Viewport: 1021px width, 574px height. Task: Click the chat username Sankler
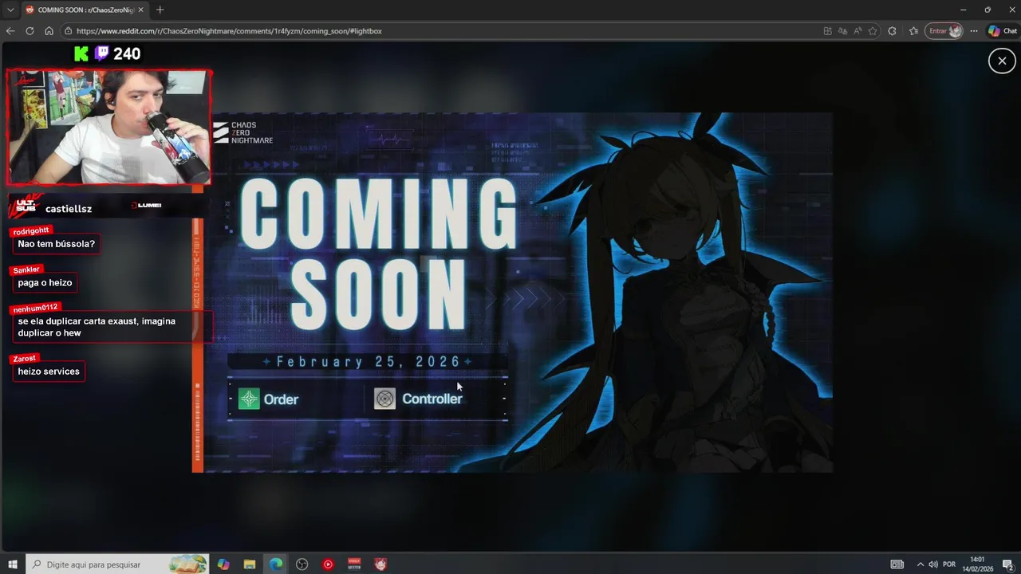(26, 270)
